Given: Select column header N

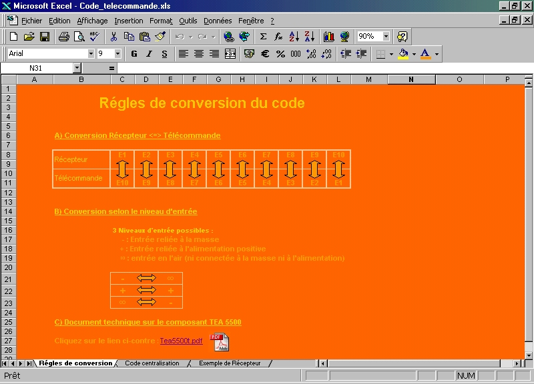Looking at the screenshot, I should (411, 80).
